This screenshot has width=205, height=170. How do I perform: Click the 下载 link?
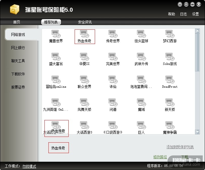pyautogui.click(x=184, y=157)
